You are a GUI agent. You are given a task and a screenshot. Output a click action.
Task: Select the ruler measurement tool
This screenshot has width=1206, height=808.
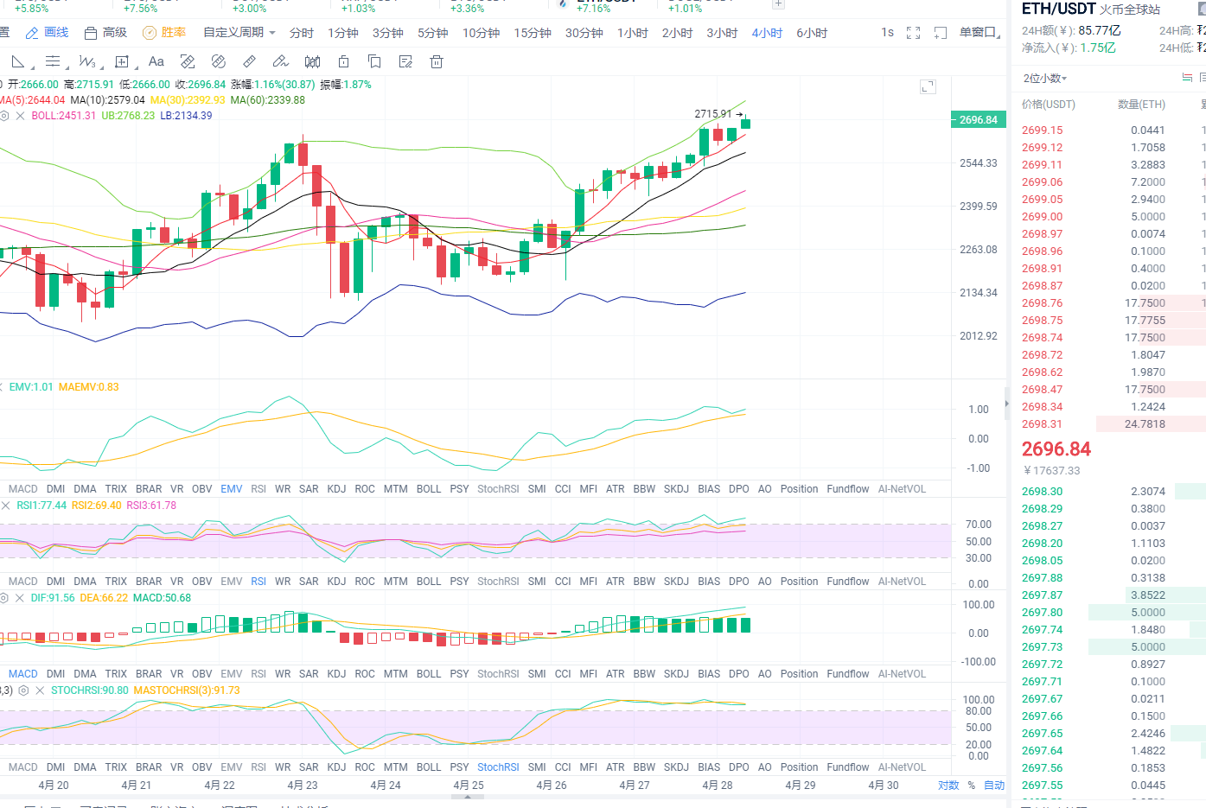pos(249,61)
